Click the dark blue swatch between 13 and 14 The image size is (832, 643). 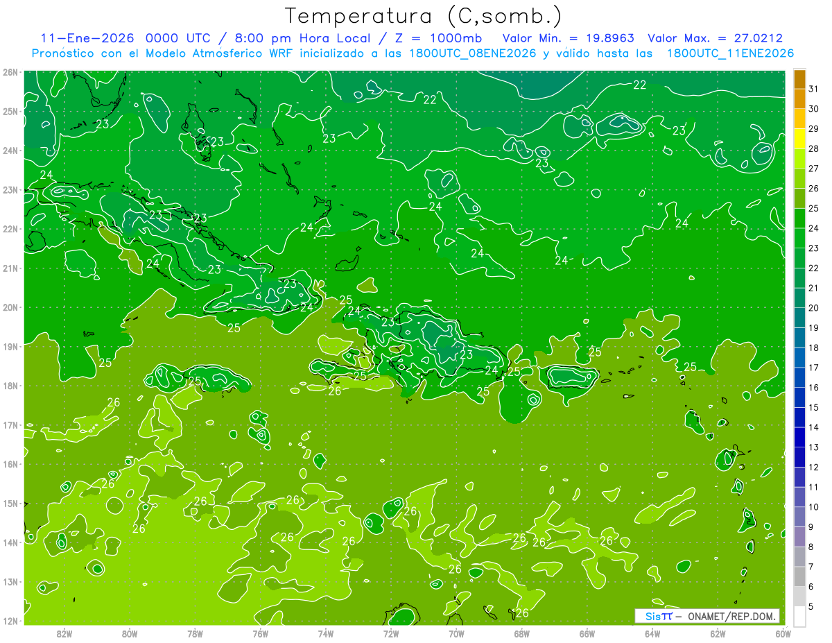pos(799,437)
